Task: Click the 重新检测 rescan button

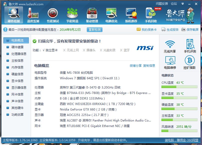Action: 95,29
